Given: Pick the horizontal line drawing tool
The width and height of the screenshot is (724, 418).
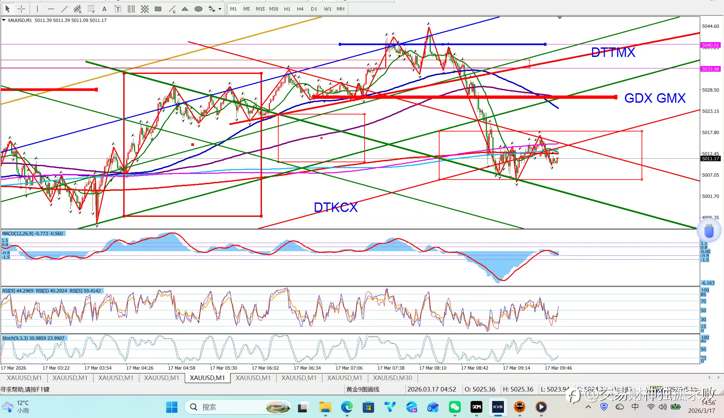Looking at the screenshot, I should (x=51, y=9).
